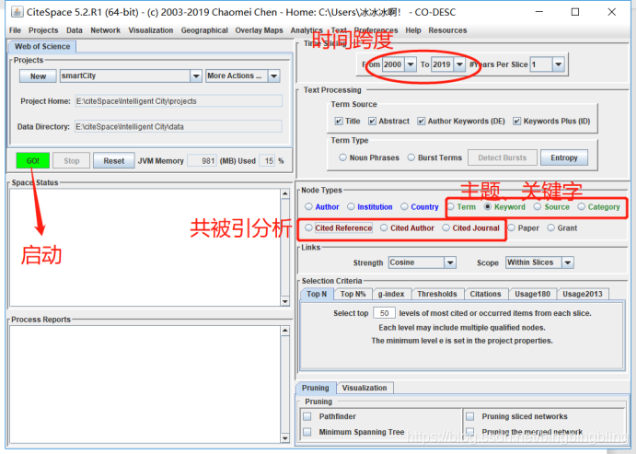Screen dimensions: 637x454
Task: Select the Paper node type
Action: click(x=512, y=228)
